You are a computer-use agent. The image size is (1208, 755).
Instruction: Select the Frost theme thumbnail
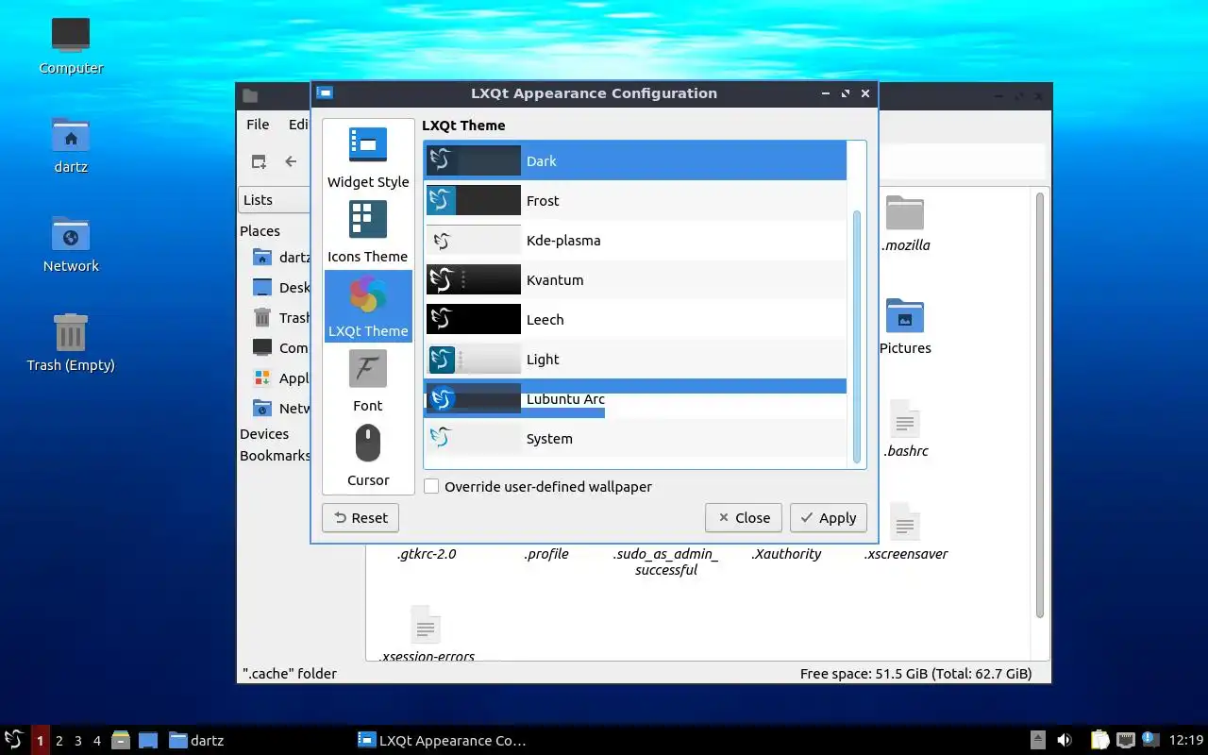click(x=474, y=200)
